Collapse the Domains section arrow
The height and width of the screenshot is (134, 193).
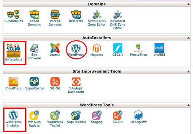coord(189,4)
